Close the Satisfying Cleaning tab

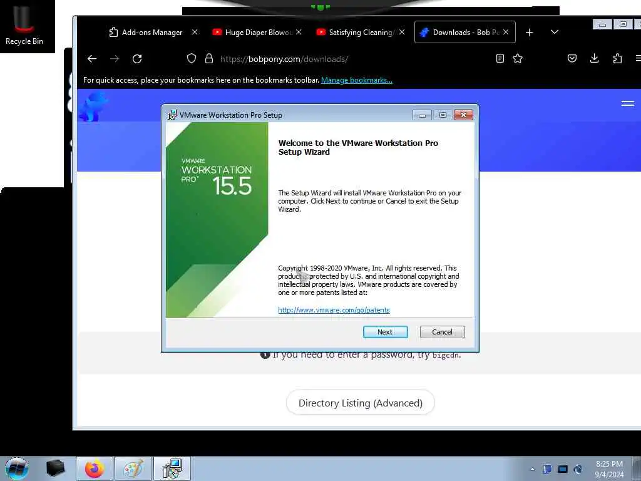403,32
